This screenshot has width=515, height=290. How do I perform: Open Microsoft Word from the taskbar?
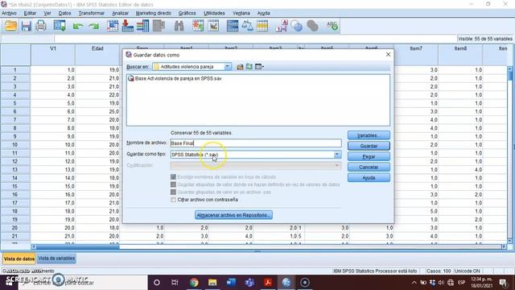pos(231,282)
